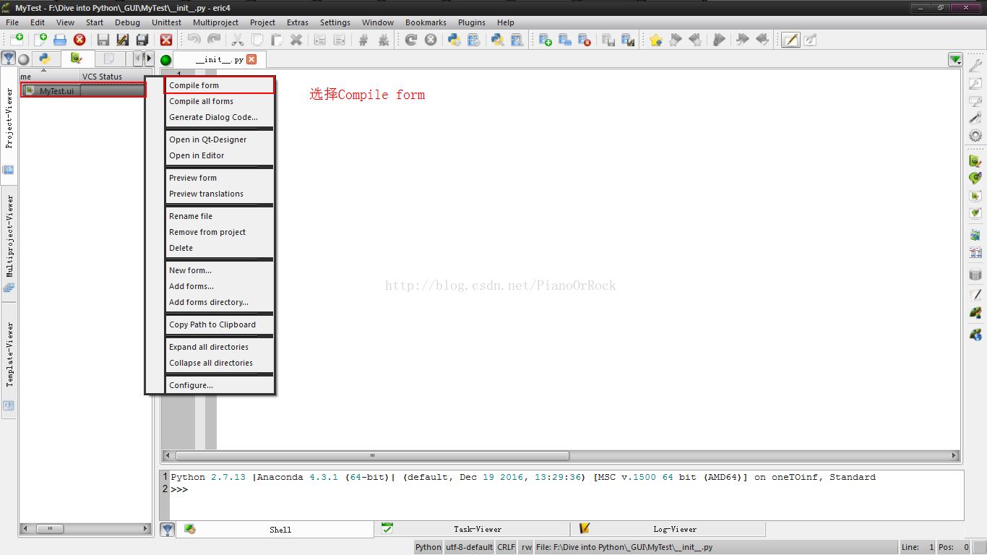Switch to the Task-Viewer tab
This screenshot has width=987, height=555.
(x=472, y=529)
